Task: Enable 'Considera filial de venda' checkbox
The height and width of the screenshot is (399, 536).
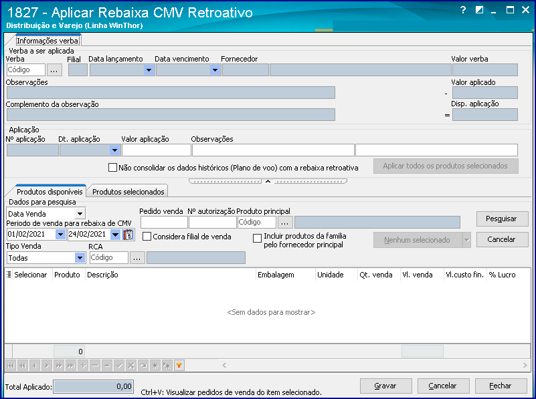Action: tap(147, 236)
